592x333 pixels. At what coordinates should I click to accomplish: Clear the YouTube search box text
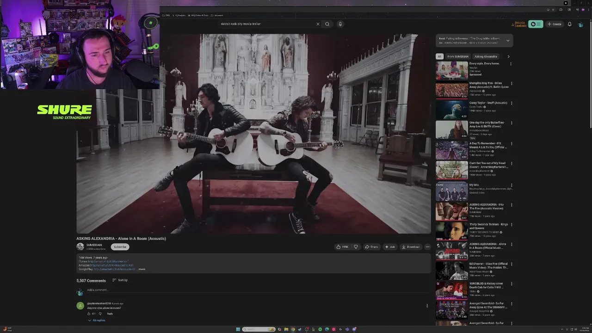tap(318, 24)
